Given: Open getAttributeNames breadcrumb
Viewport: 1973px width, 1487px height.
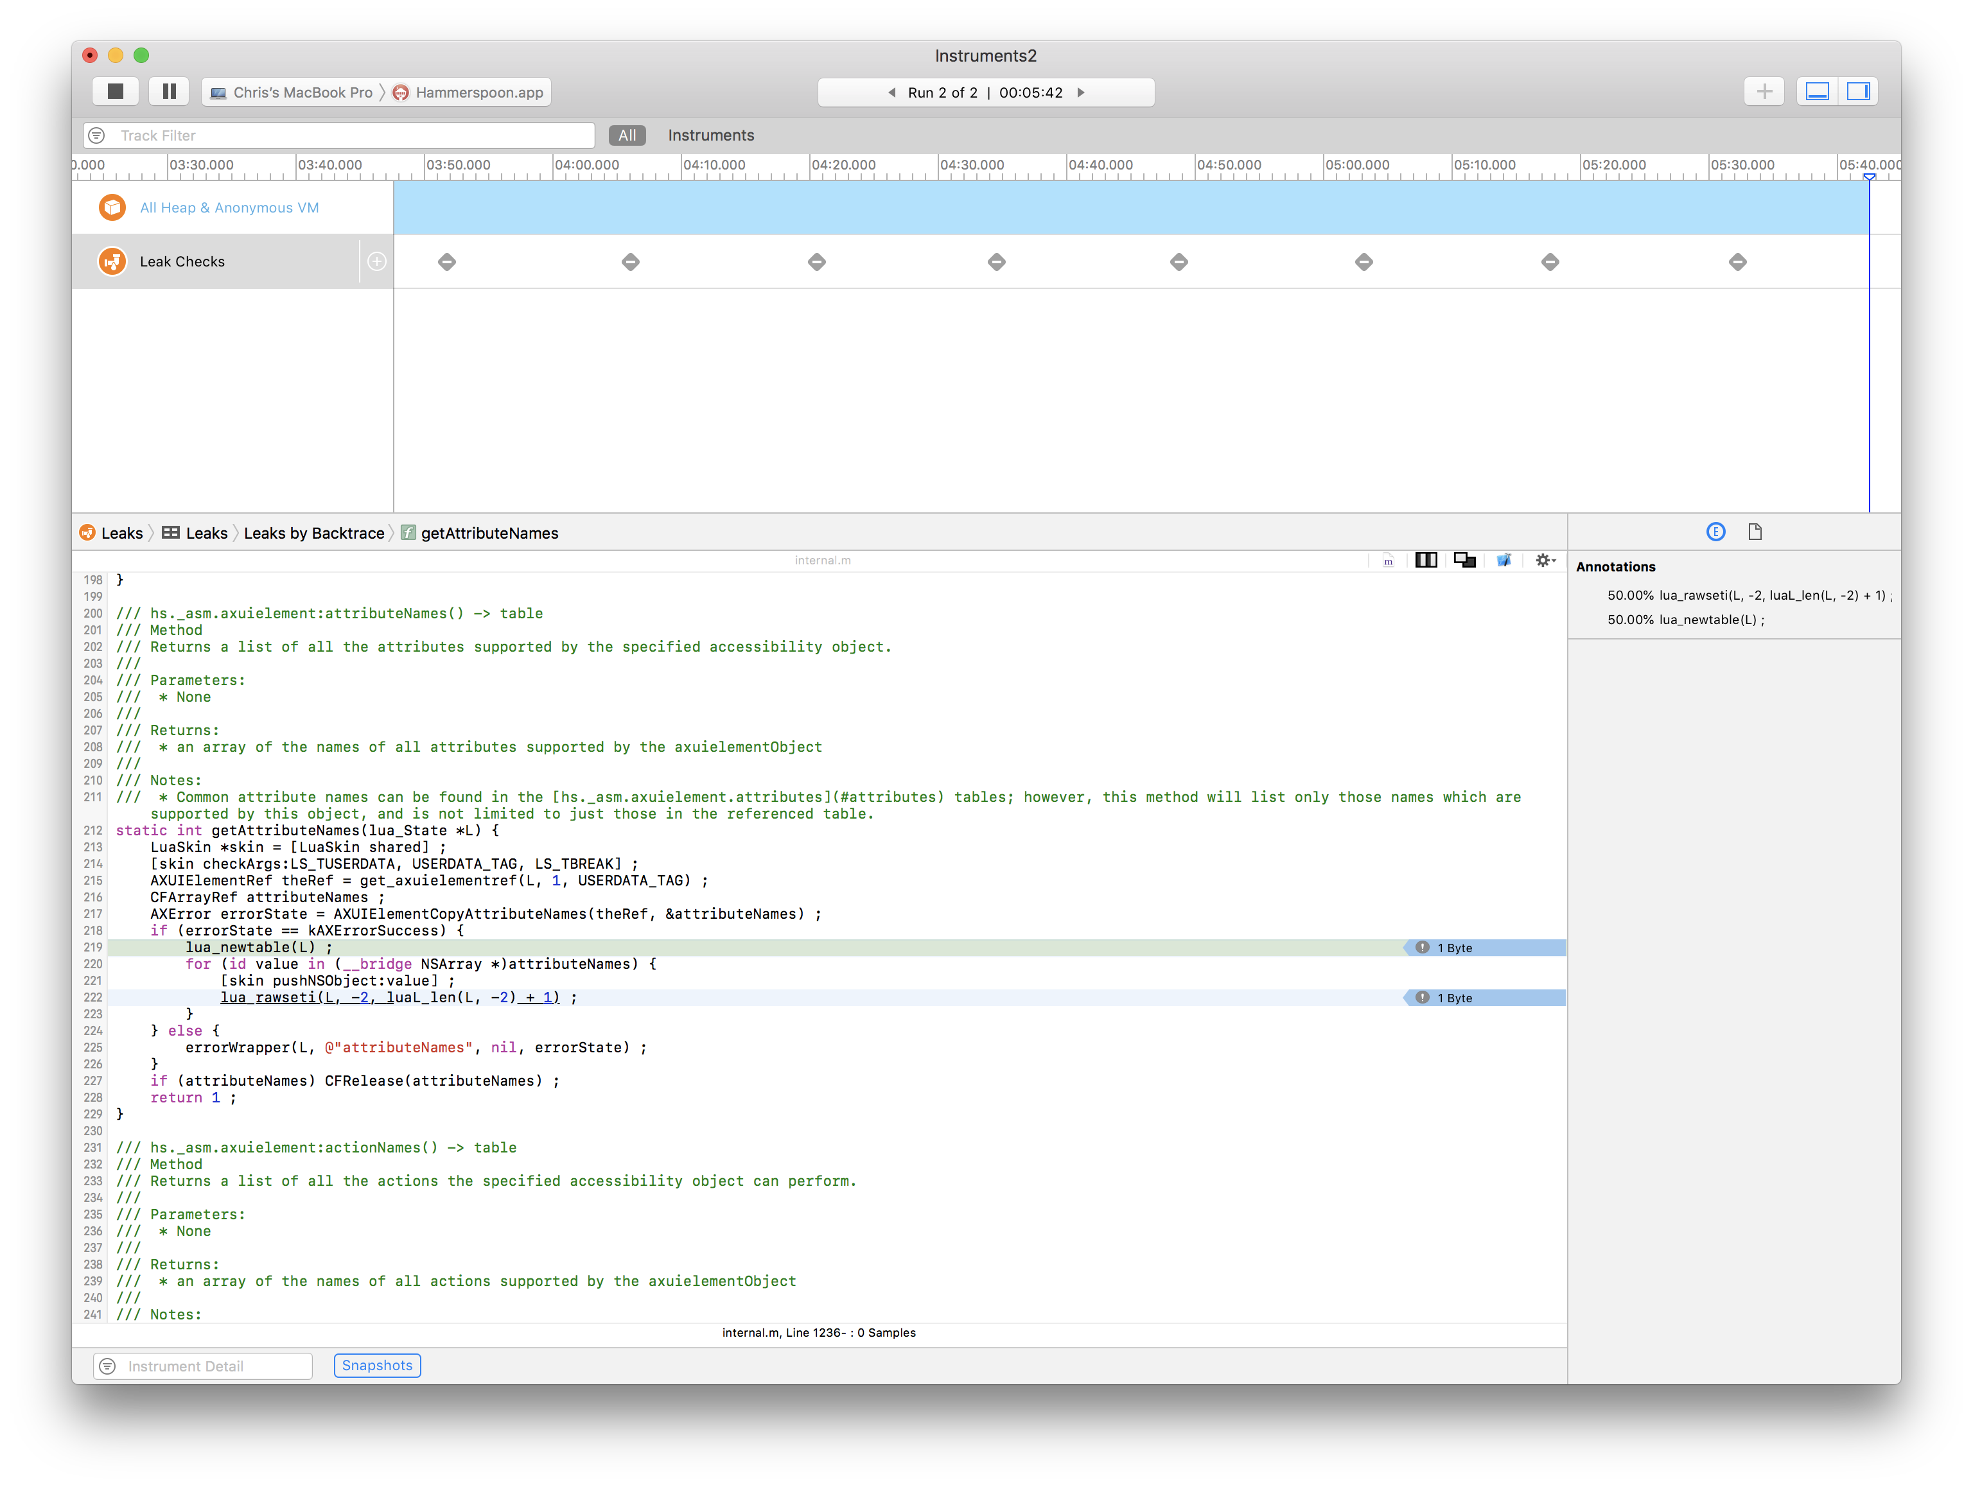Looking at the screenshot, I should coord(480,533).
